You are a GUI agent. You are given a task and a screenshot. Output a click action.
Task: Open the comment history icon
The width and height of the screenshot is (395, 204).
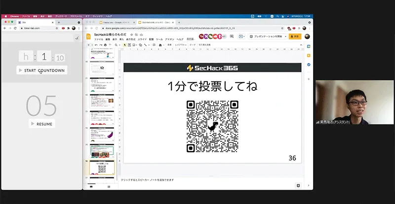232,37
